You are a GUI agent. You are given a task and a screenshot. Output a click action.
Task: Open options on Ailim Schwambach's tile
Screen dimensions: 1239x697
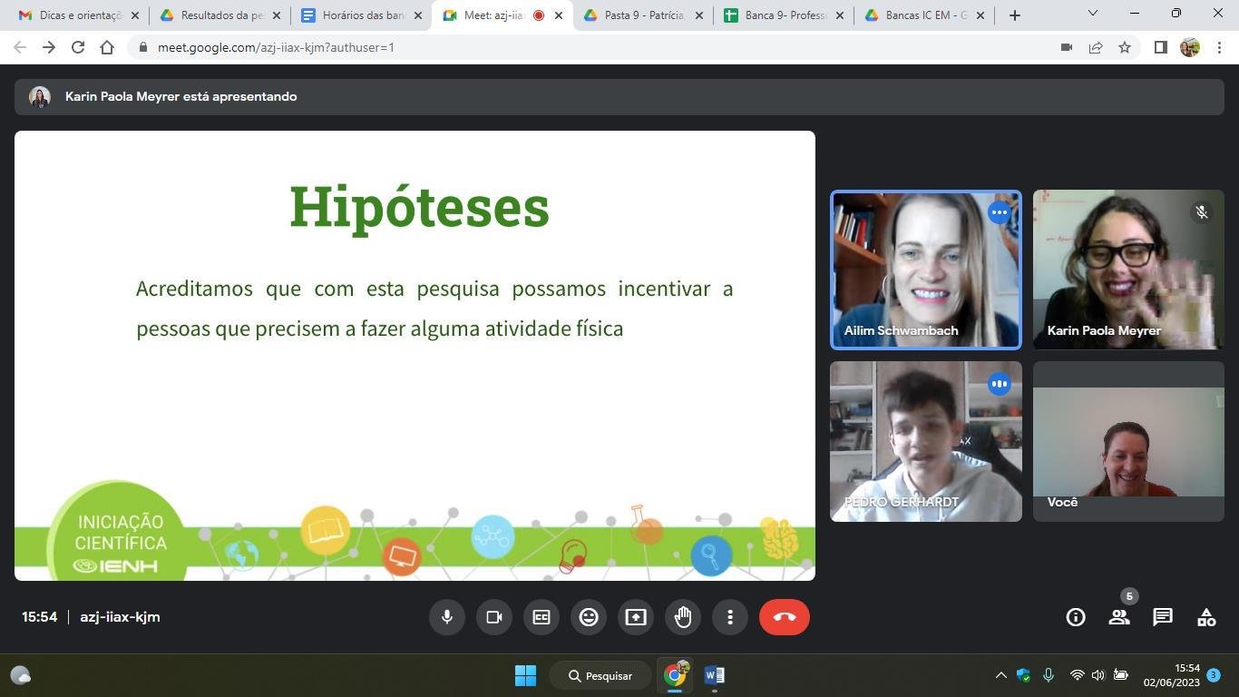tap(999, 212)
